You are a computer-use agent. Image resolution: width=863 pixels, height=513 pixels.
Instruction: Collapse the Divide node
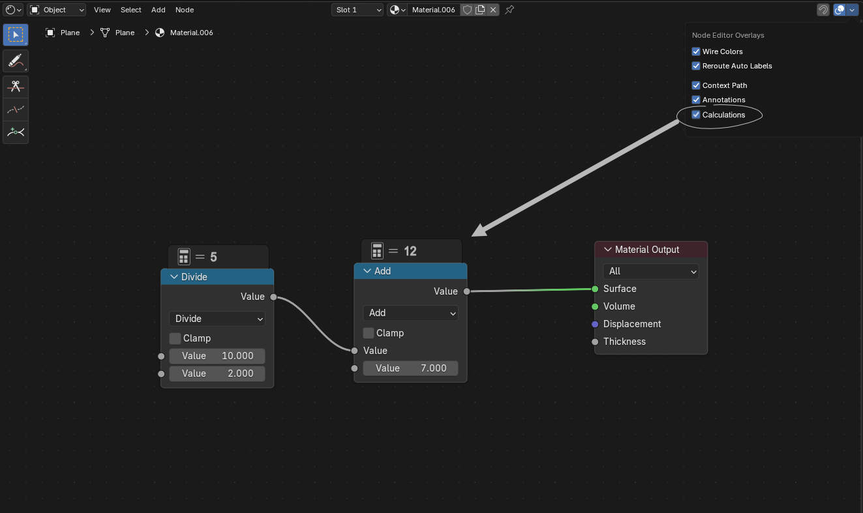coord(174,277)
